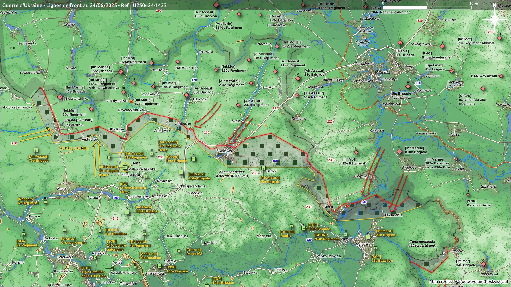
Task: Click the Gornal village label
Action: [x=328, y=207]
